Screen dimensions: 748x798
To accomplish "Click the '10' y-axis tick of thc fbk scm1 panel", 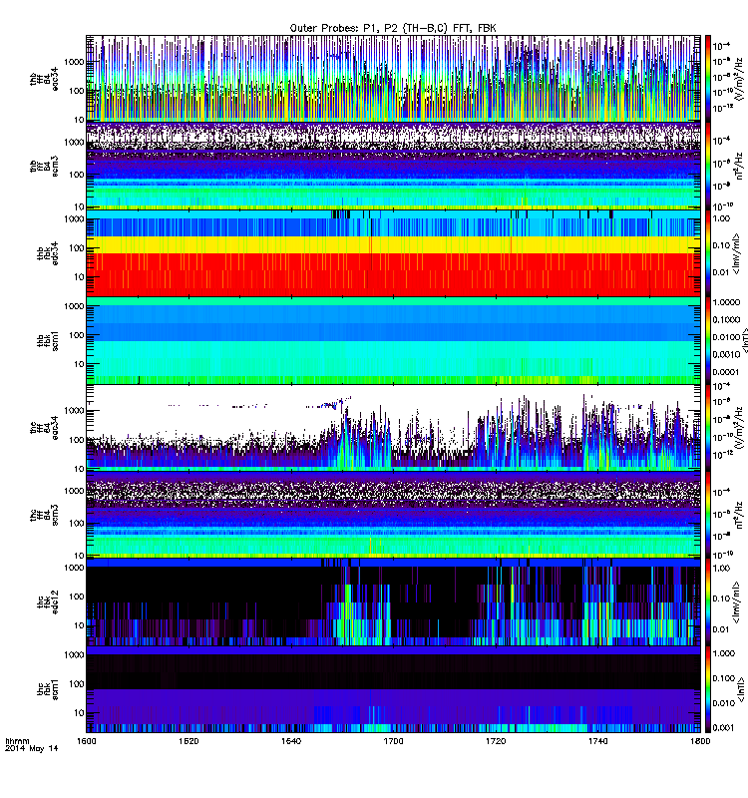I will point(79,713).
